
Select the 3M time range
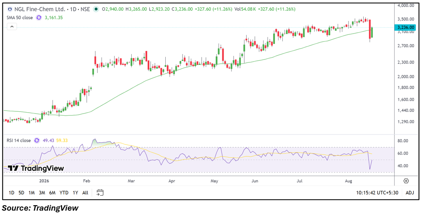[42, 193]
